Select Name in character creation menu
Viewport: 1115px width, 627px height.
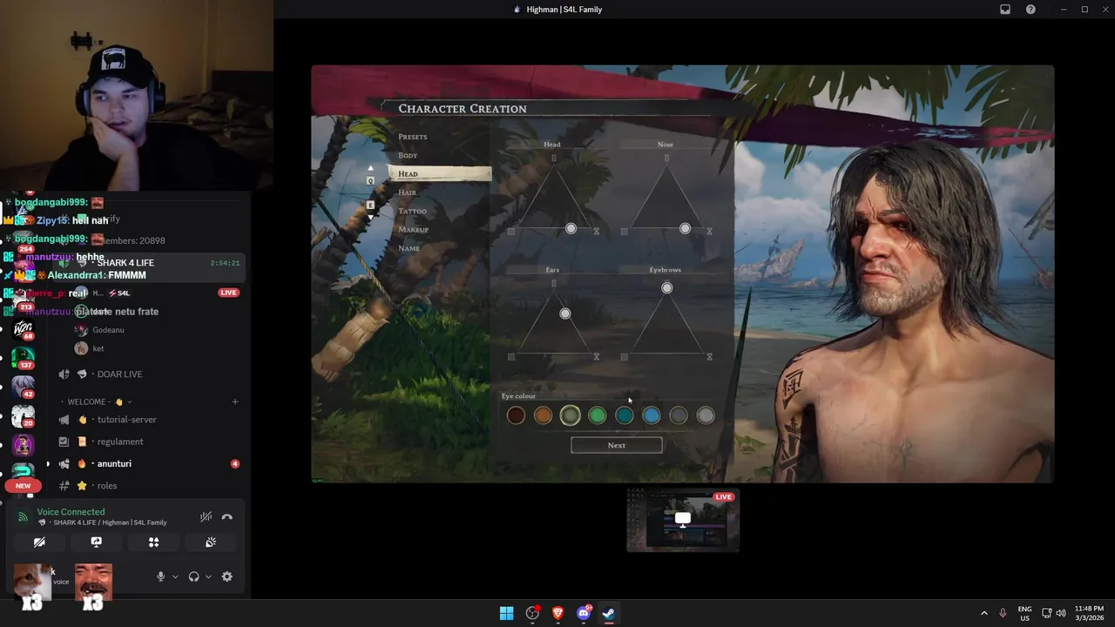(409, 248)
